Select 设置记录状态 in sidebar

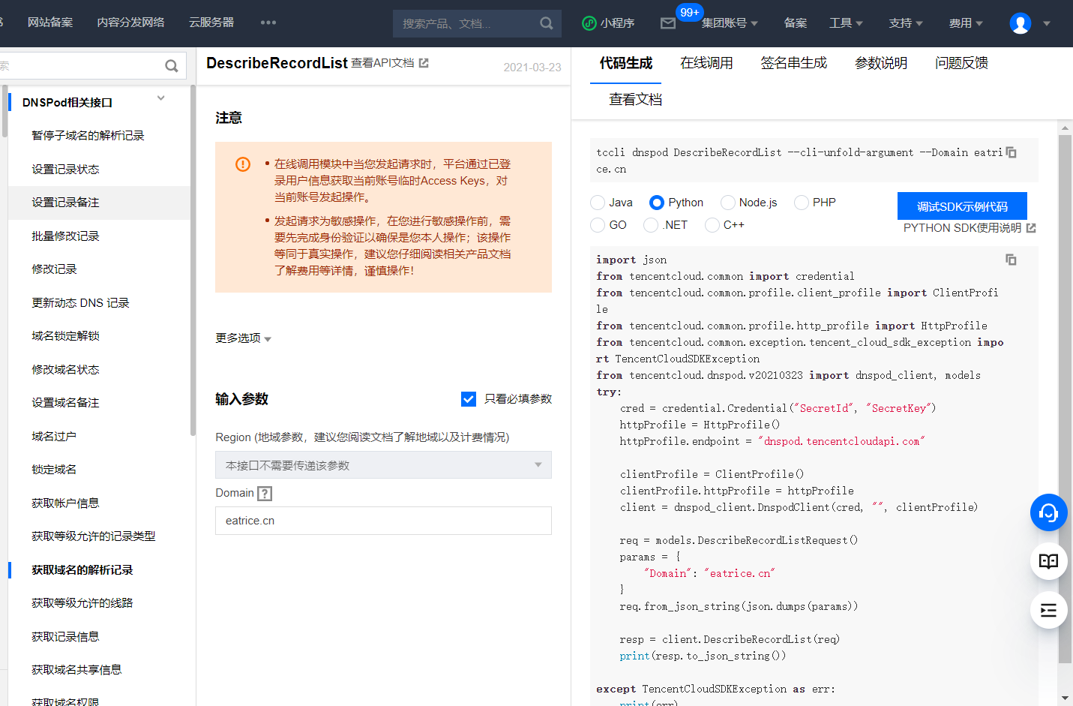[x=65, y=170]
